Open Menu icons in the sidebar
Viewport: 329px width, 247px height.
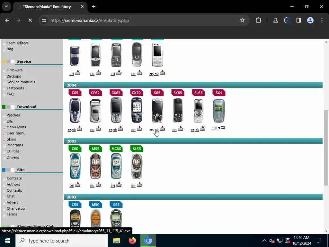pos(16,127)
